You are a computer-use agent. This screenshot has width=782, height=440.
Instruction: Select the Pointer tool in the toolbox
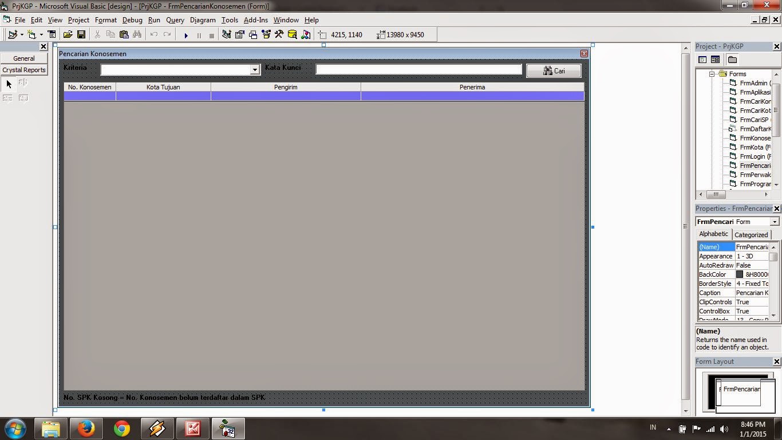pos(8,84)
